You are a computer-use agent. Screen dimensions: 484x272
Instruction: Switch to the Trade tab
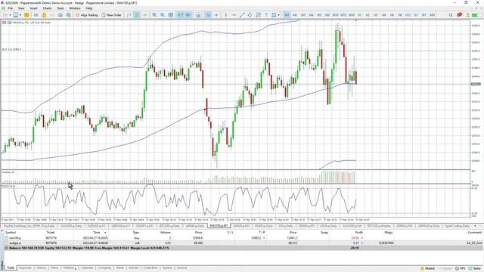coord(11,267)
